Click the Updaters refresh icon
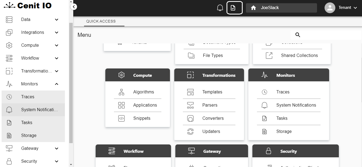The image size is (362, 167). [x=190, y=131]
